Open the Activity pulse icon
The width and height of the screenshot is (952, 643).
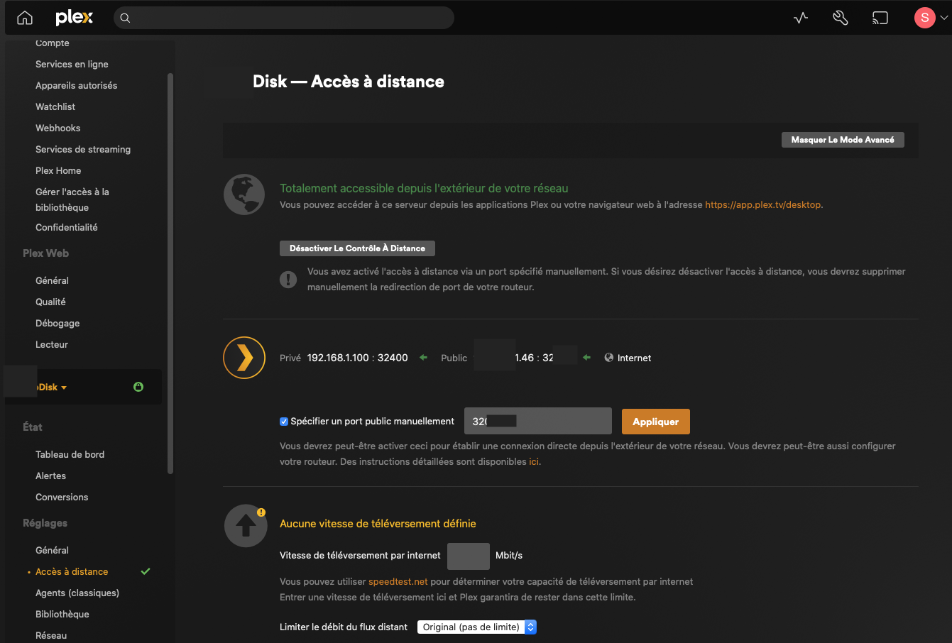(801, 18)
